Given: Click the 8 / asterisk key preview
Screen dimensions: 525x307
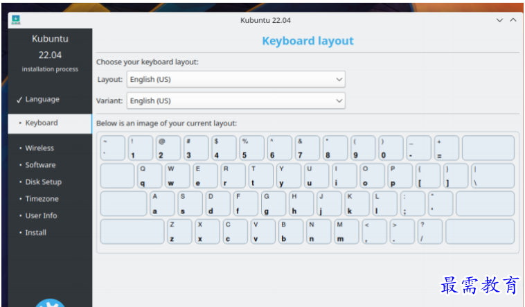Looking at the screenshot, I should pos(335,148).
